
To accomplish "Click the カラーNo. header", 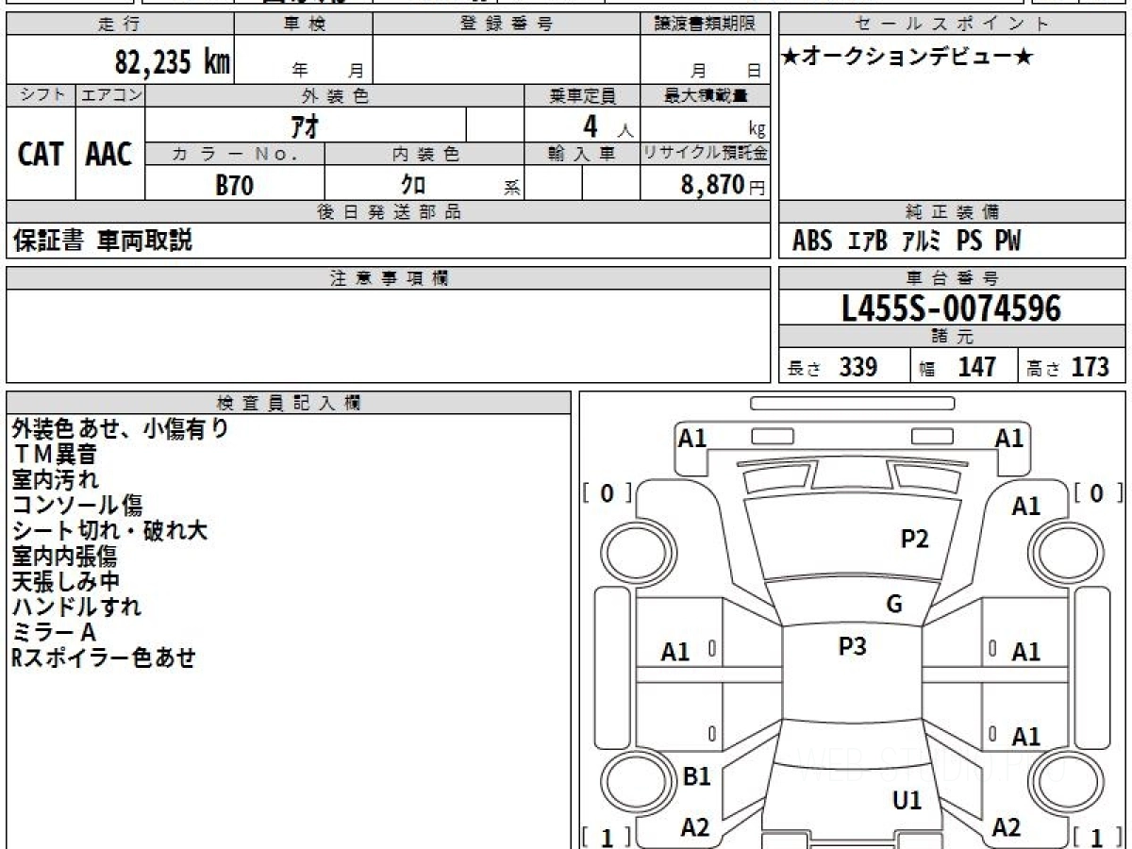I will point(235,154).
